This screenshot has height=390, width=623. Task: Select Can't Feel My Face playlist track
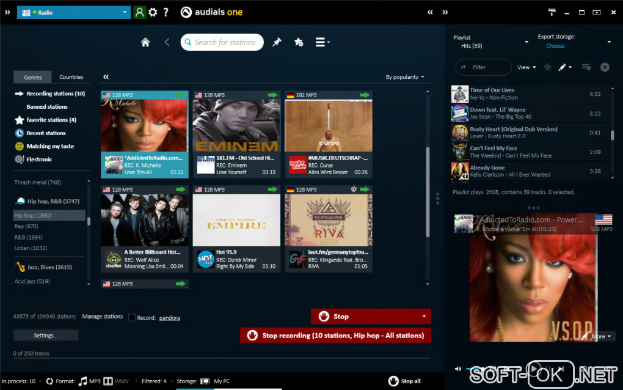530,152
